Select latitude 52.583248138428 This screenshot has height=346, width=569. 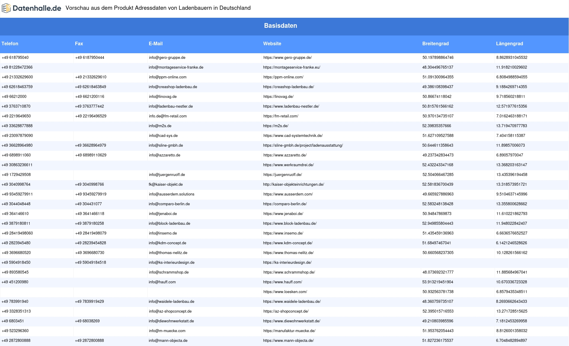point(437,204)
